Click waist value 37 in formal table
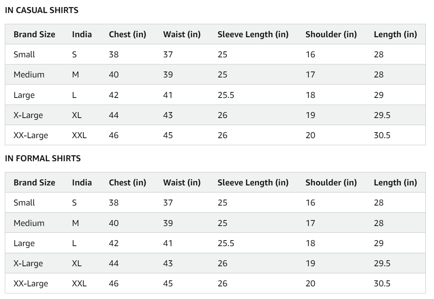 (x=168, y=203)
